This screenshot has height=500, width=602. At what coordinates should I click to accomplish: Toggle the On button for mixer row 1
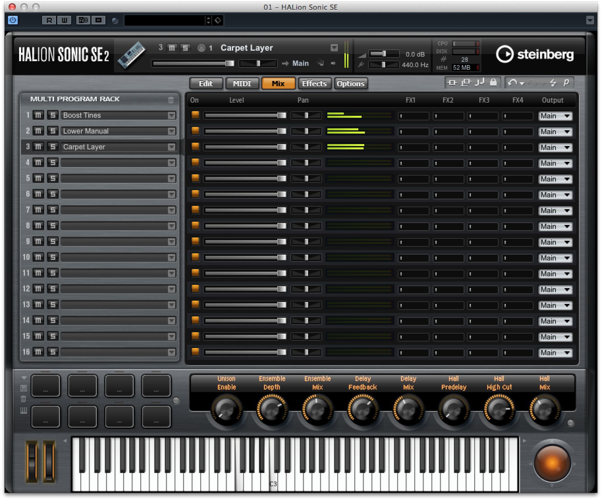pos(195,115)
